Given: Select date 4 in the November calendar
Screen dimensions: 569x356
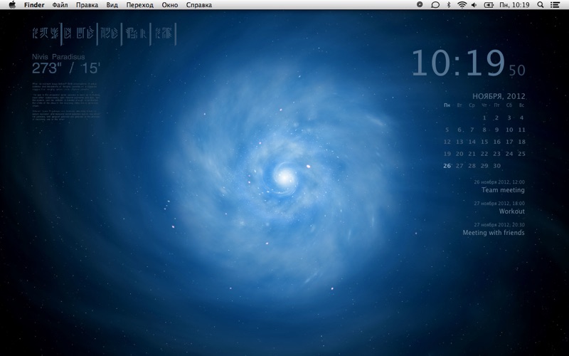Looking at the screenshot, I should pos(521,117).
